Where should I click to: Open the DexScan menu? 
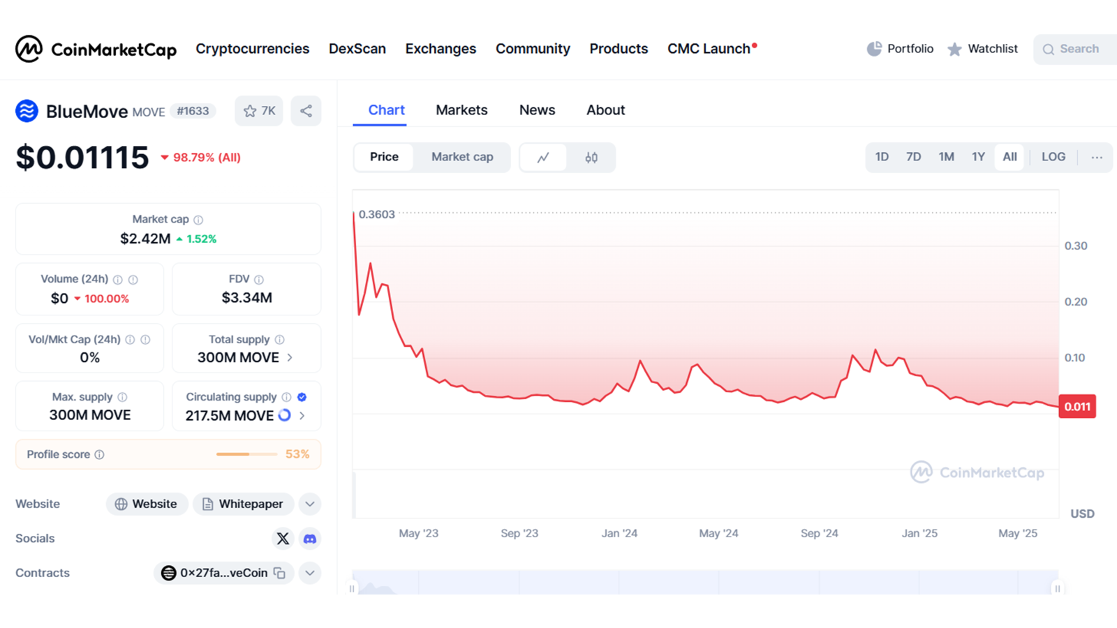click(357, 49)
